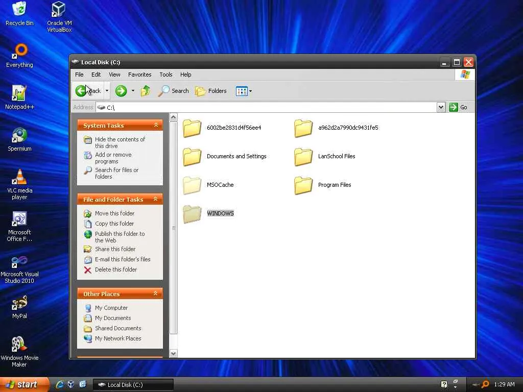523x392 pixels.
Task: Select the a962d2a7990dc9431fe5 folder
Action: click(x=336, y=128)
